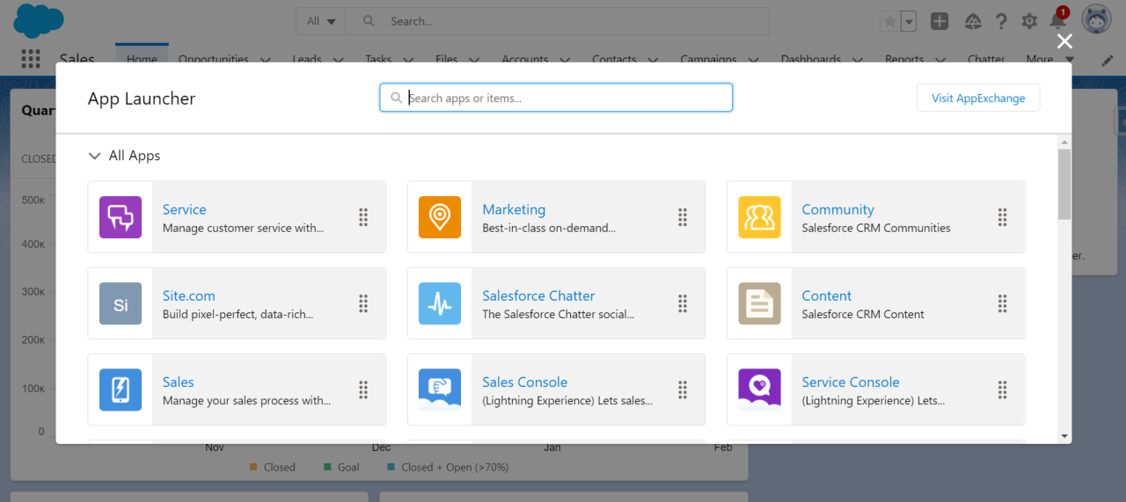
Task: Open the Setup gear icon
Action: click(1029, 21)
